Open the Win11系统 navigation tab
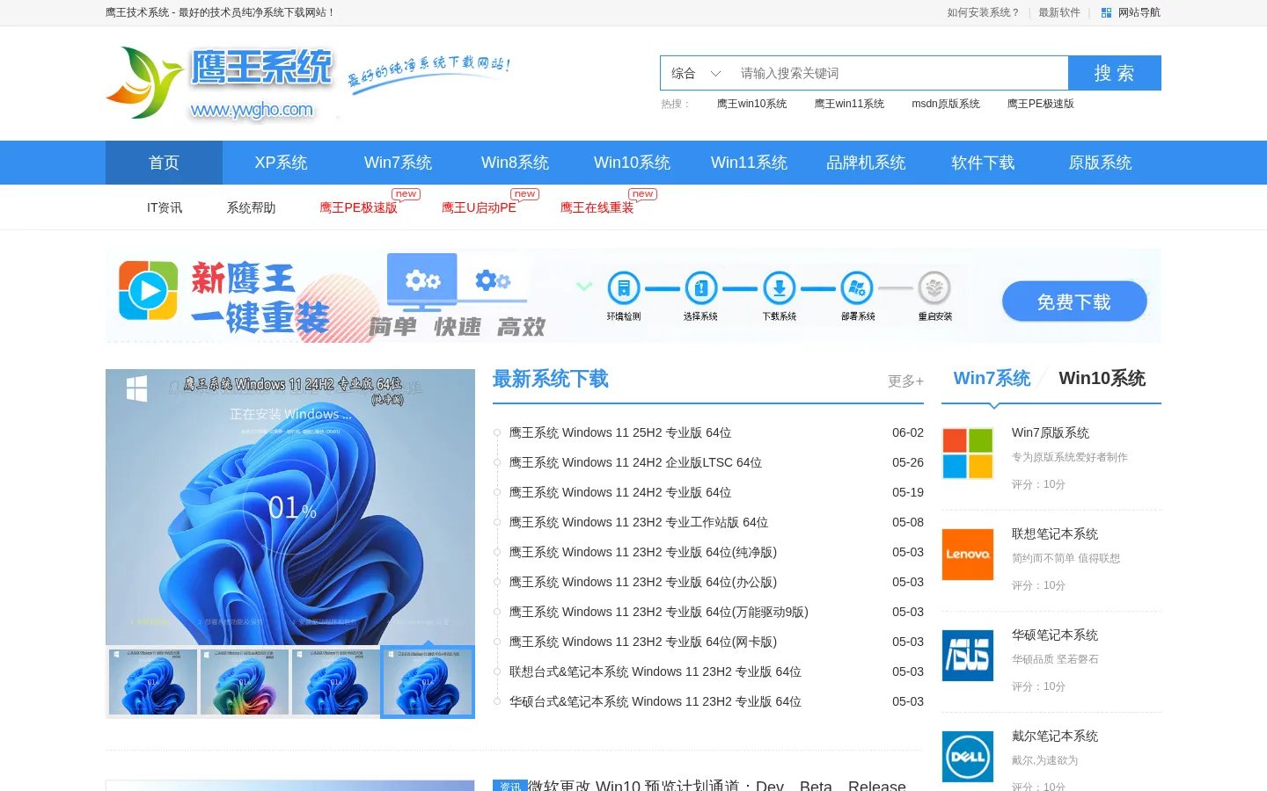This screenshot has width=1267, height=791. [749, 163]
